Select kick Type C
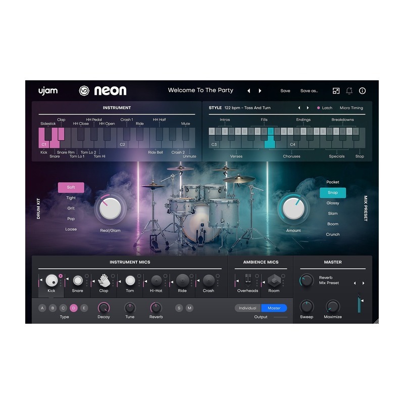The image size is (404, 404). [x=63, y=308]
